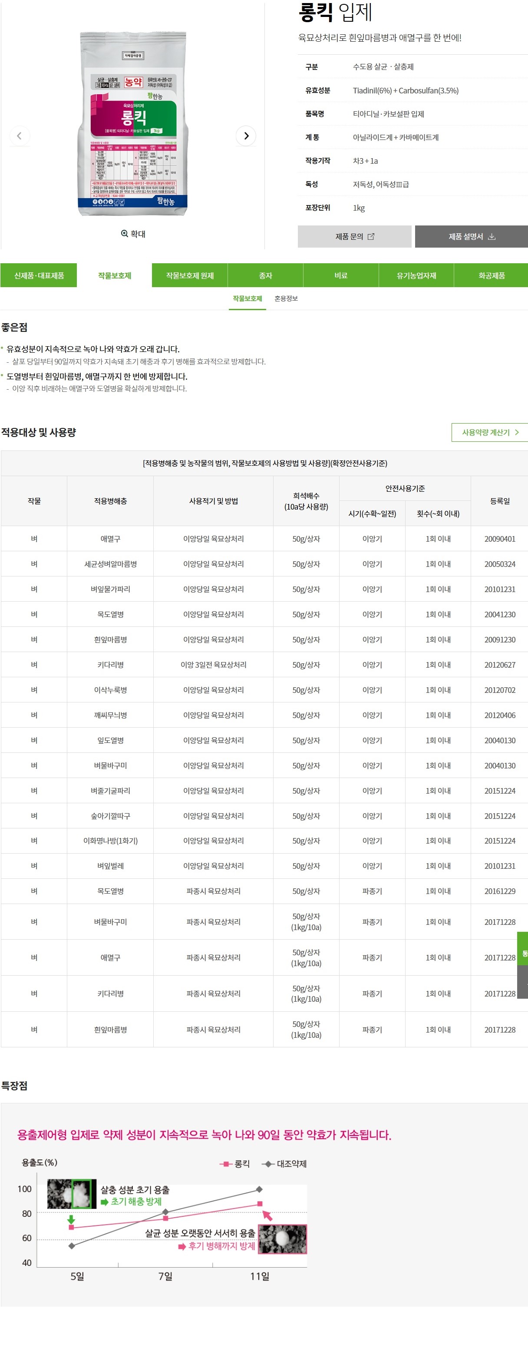Click the 벼줄기굴파리 cell
The width and height of the screenshot is (528, 1371).
[110, 791]
